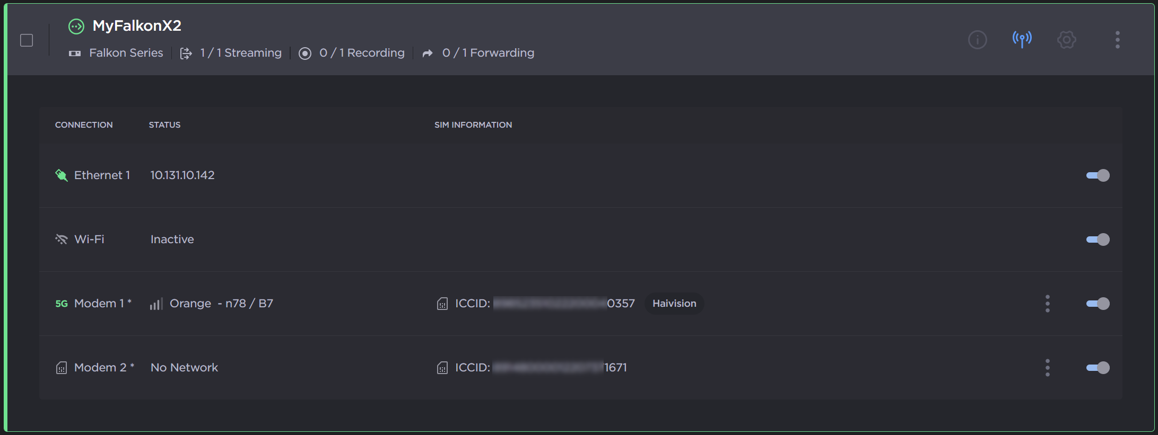This screenshot has width=1158, height=435.
Task: Click the Modem 1 signal strength bars
Action: (156, 304)
